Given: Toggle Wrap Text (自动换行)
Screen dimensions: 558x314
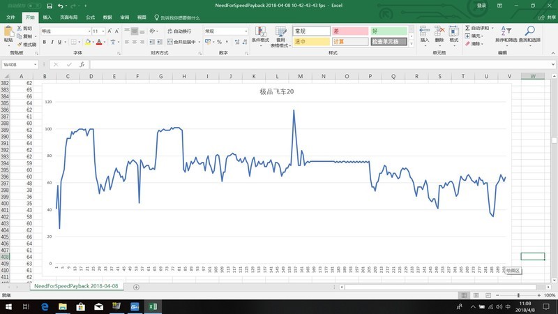Looking at the screenshot, I should 179,31.
